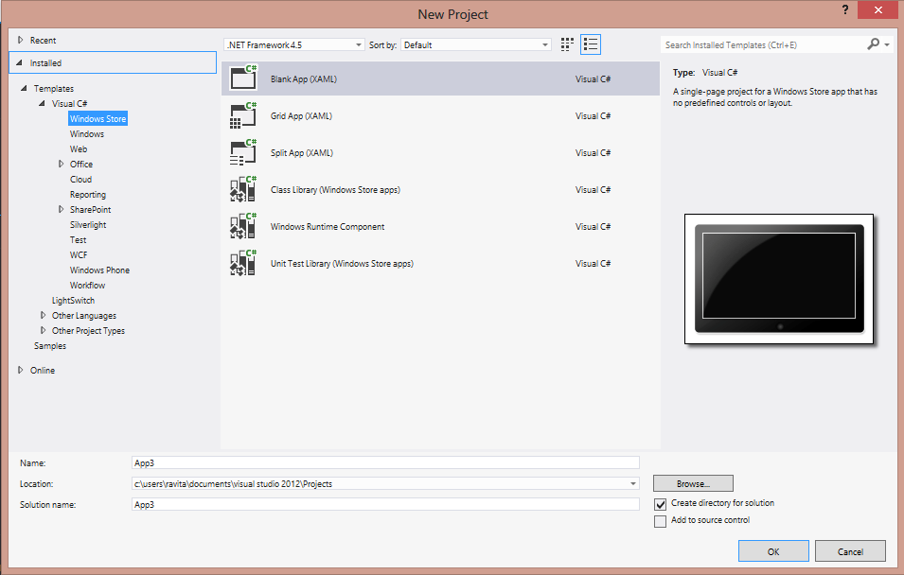This screenshot has width=904, height=575.
Task: Open the .NET Framework 4.5 dropdown
Action: [294, 45]
